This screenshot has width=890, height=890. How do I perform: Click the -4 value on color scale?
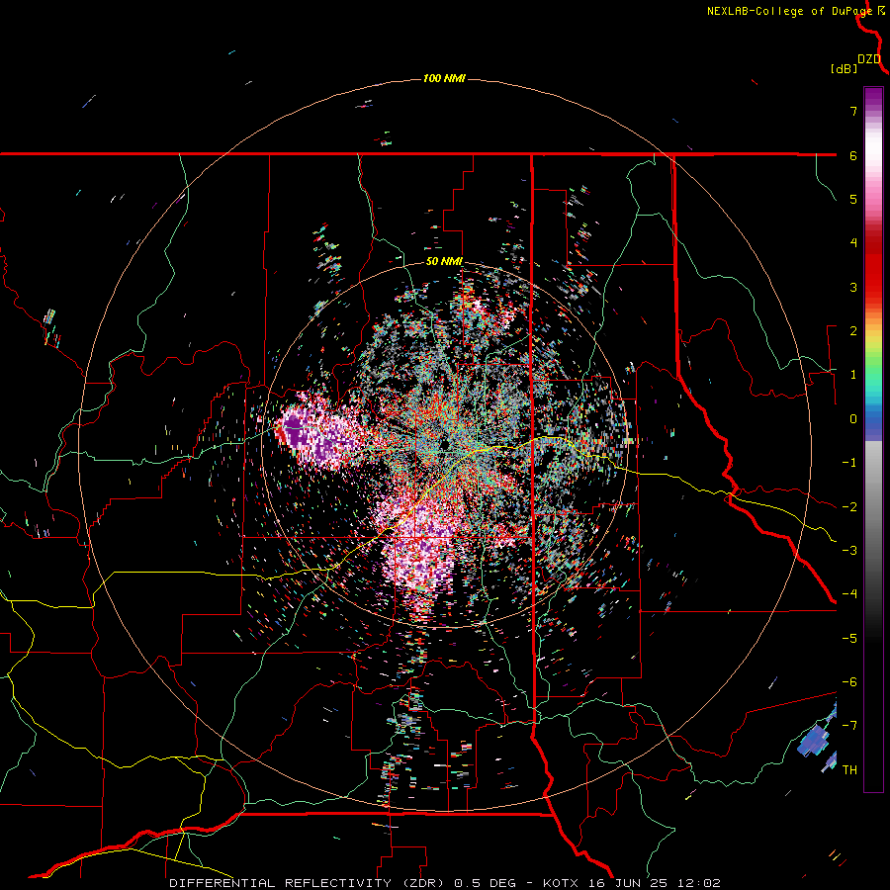click(849, 594)
